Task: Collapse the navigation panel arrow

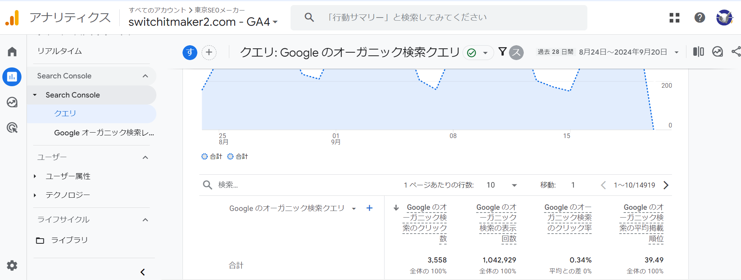Action: [x=143, y=272]
